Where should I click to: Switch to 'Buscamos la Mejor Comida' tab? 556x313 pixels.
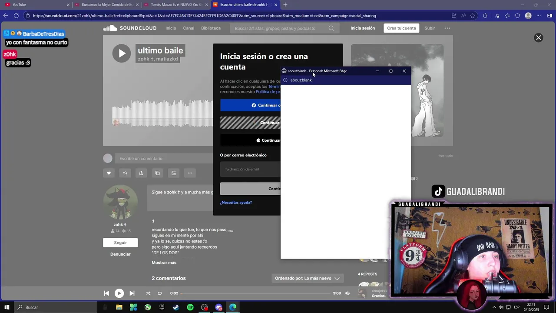pos(107,5)
